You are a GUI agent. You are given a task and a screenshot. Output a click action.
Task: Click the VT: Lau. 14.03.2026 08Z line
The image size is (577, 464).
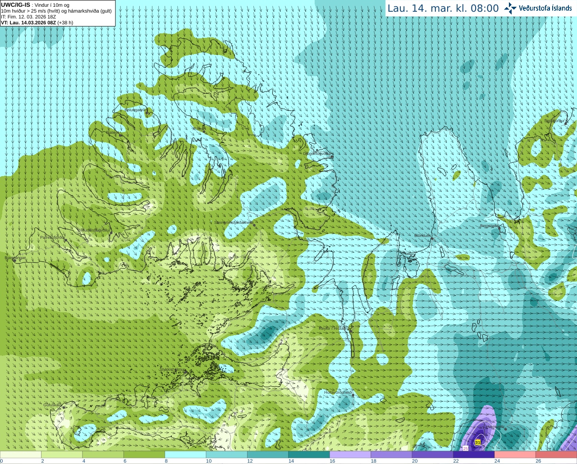pos(37,23)
